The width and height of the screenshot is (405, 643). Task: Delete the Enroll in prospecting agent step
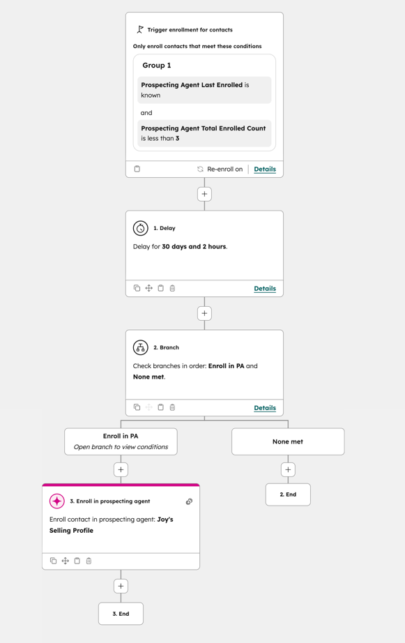[x=89, y=561]
